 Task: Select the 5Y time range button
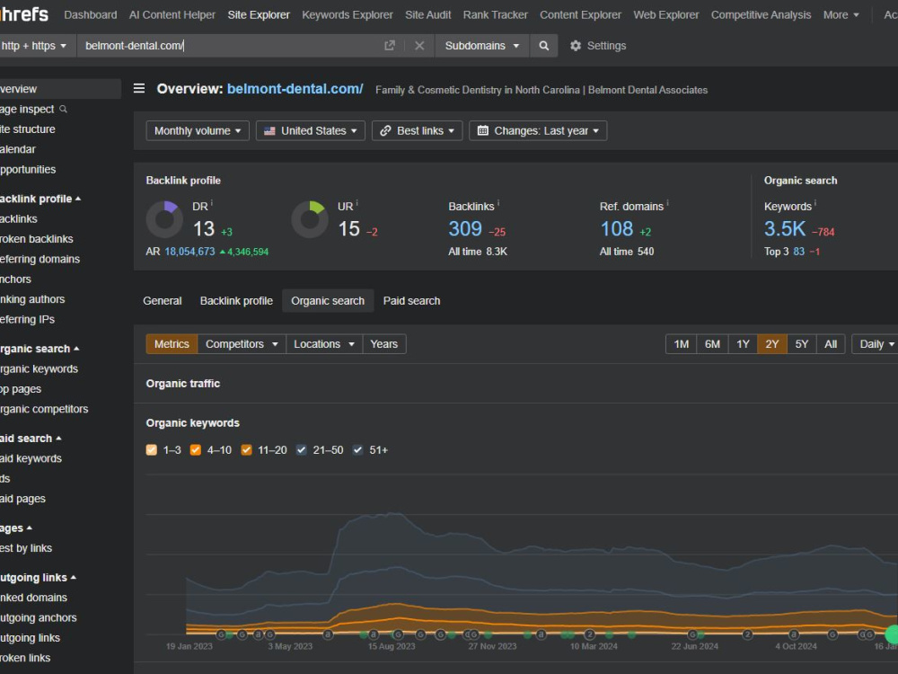point(801,344)
